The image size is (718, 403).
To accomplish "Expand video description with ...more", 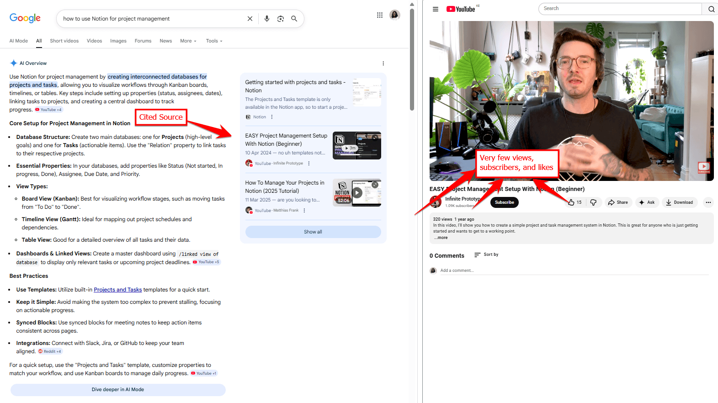I will (x=441, y=238).
